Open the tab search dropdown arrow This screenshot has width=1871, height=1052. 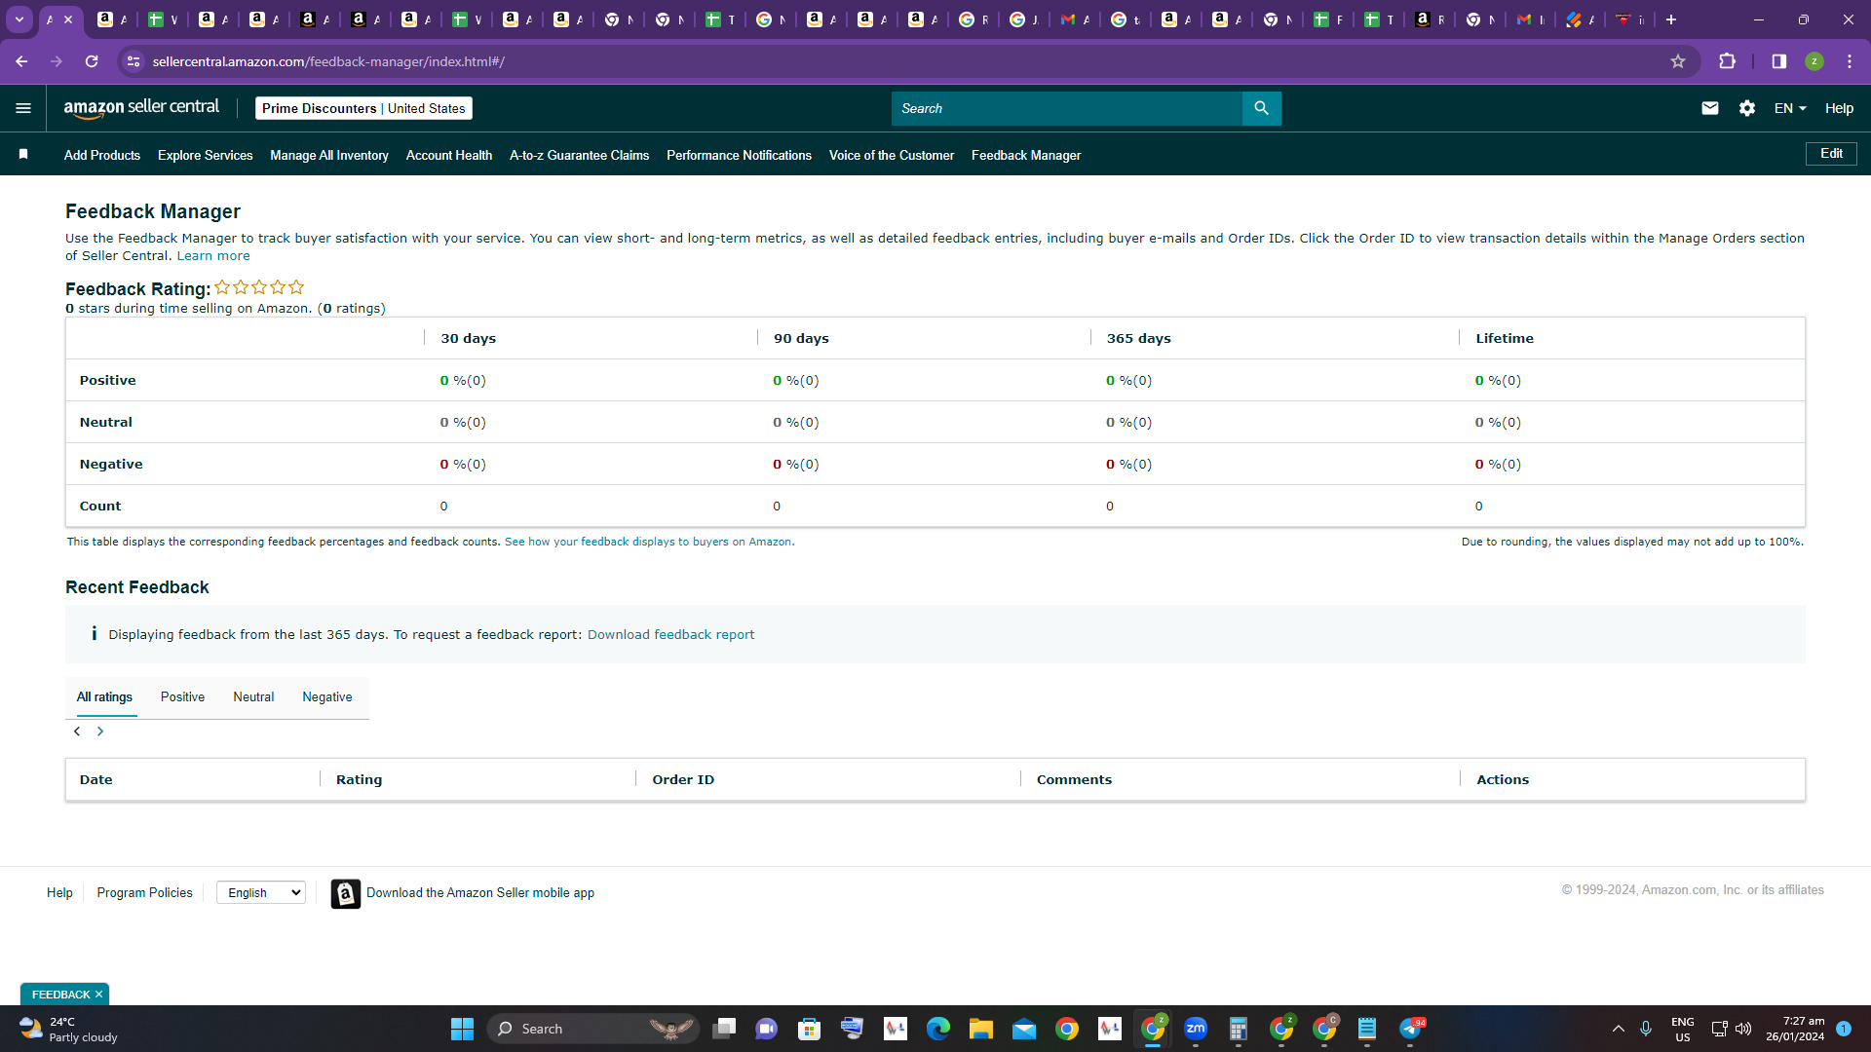pyautogui.click(x=19, y=19)
